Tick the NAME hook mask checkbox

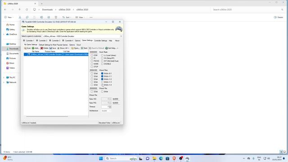point(92,64)
